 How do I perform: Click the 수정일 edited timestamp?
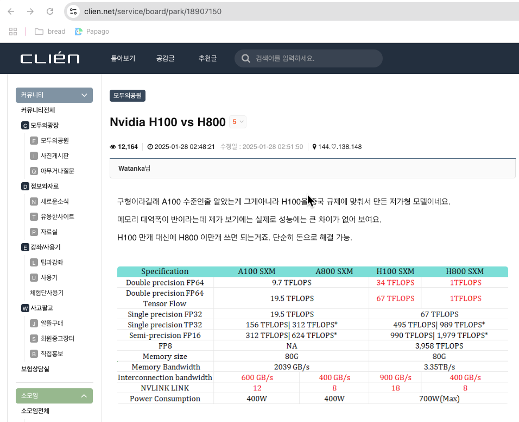pos(262,147)
